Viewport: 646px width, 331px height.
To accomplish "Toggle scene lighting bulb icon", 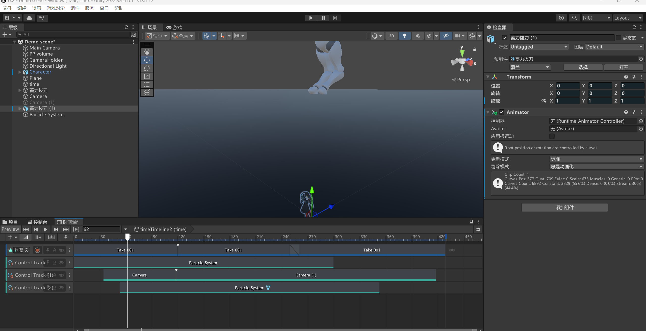I will coord(404,36).
